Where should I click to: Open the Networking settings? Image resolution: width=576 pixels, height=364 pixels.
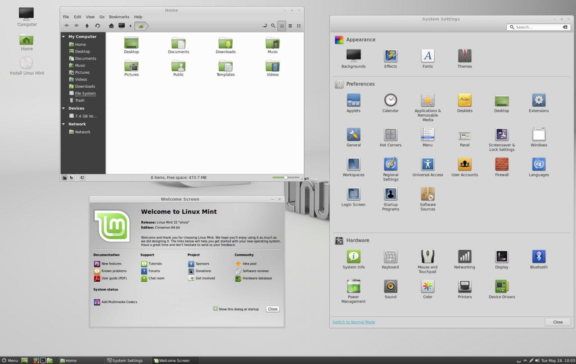tap(464, 259)
